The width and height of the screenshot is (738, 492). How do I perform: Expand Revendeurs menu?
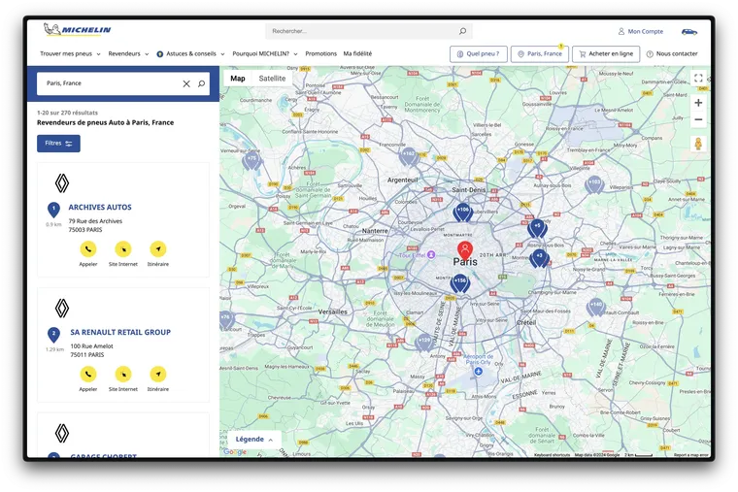[x=128, y=53]
